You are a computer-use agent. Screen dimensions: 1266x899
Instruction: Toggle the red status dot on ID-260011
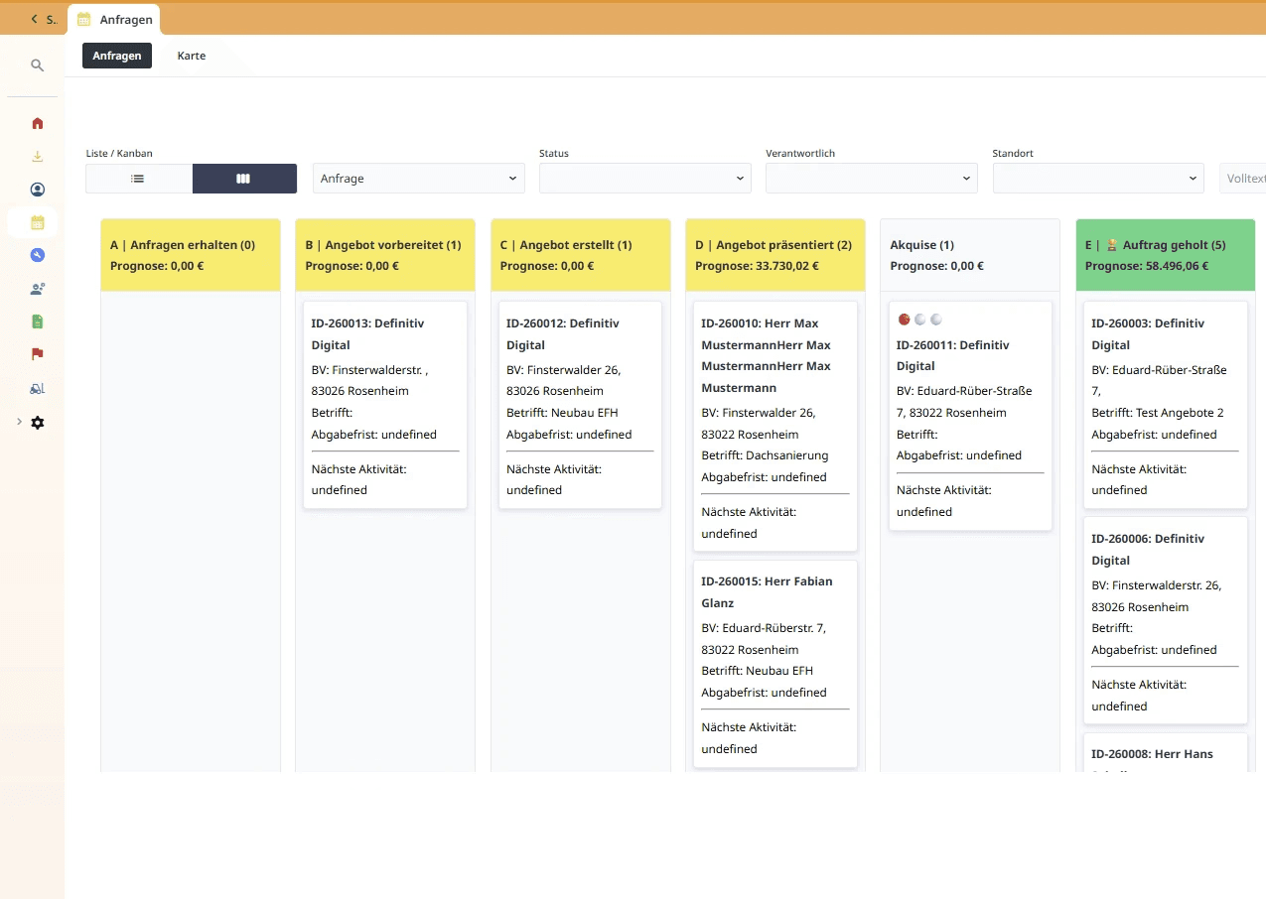pyautogui.click(x=905, y=320)
